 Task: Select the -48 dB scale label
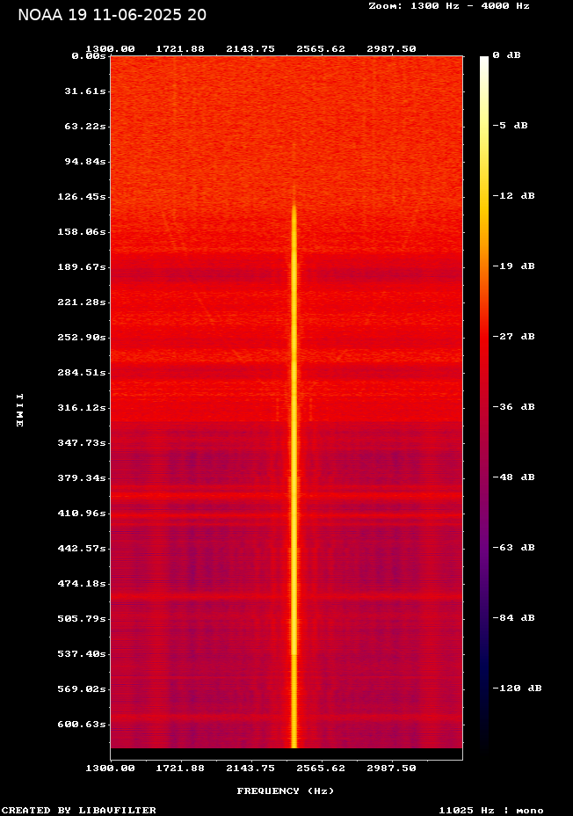pyautogui.click(x=514, y=477)
